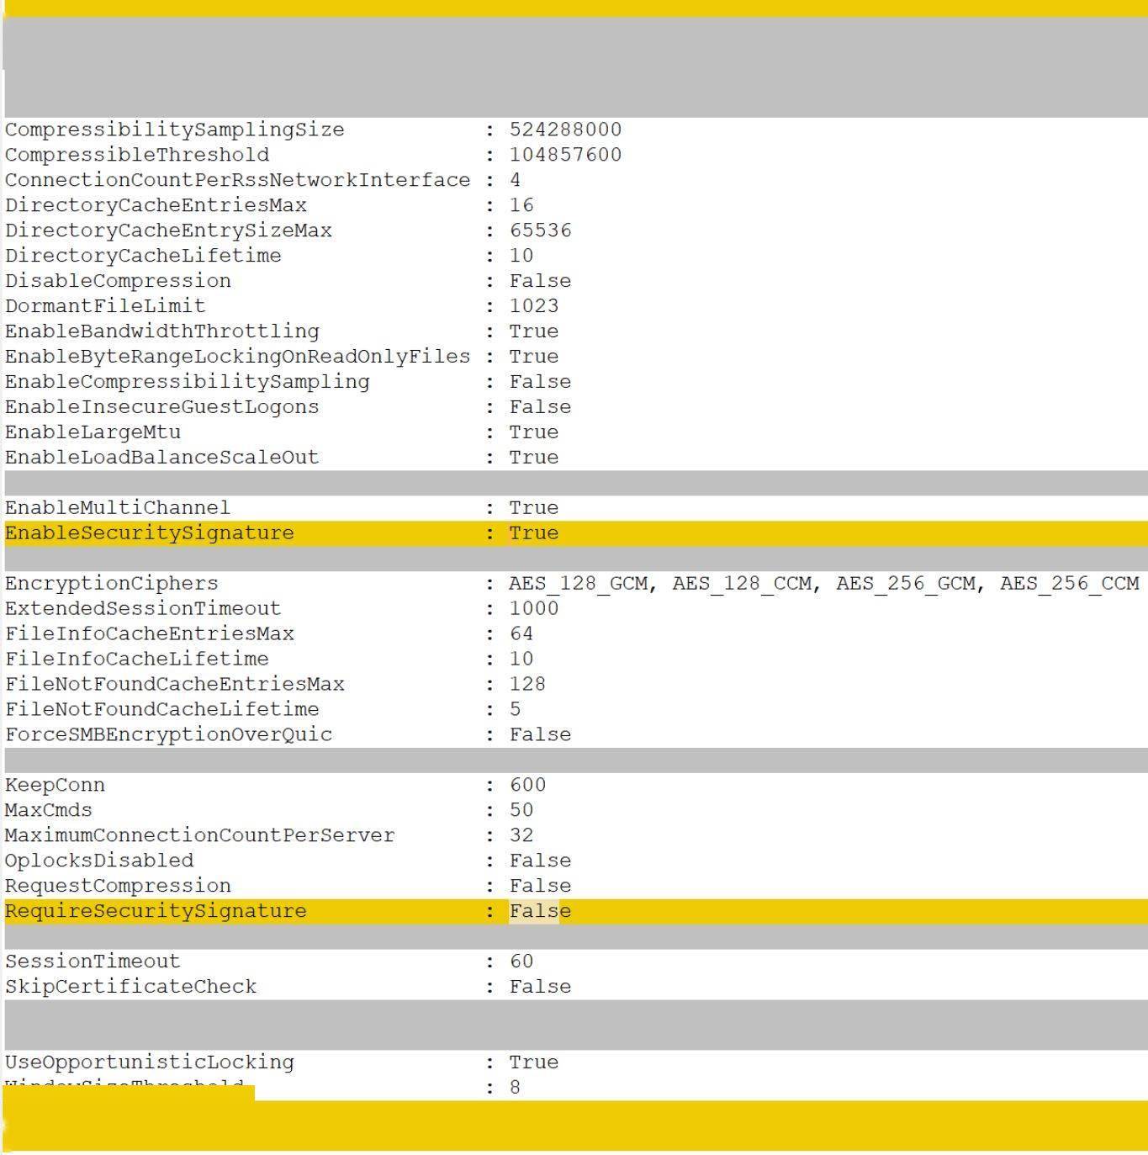Click False value of RequireSecuritySignature
Screen dimensions: 1148x1155
point(540,912)
